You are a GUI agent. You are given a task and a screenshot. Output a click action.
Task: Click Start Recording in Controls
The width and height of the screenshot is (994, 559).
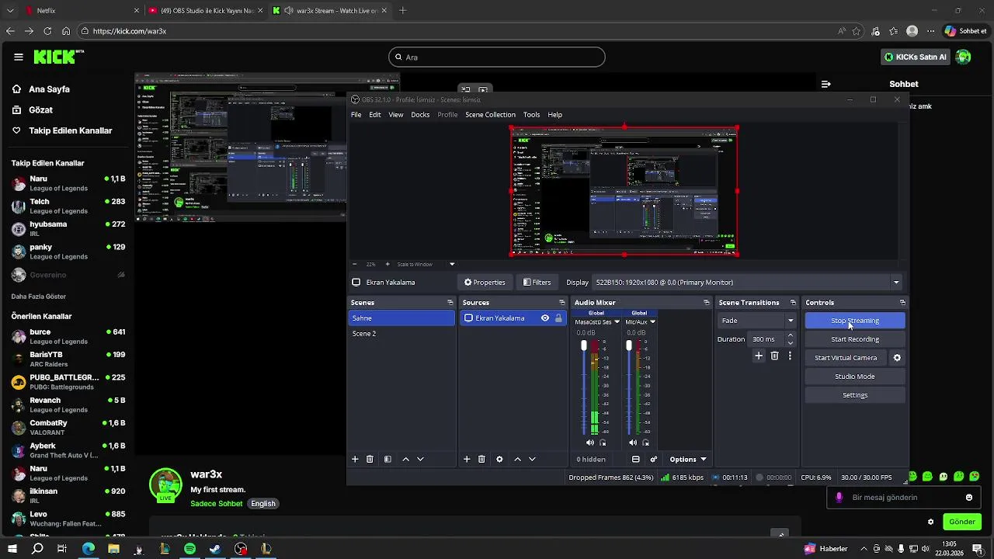click(855, 339)
